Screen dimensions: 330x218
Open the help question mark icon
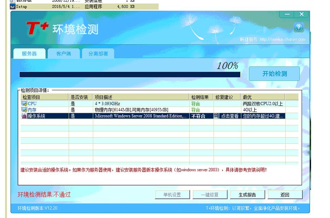(x=299, y=27)
